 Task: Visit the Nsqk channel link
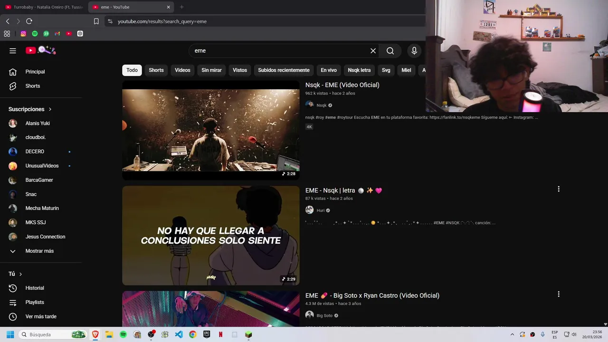pos(322,105)
